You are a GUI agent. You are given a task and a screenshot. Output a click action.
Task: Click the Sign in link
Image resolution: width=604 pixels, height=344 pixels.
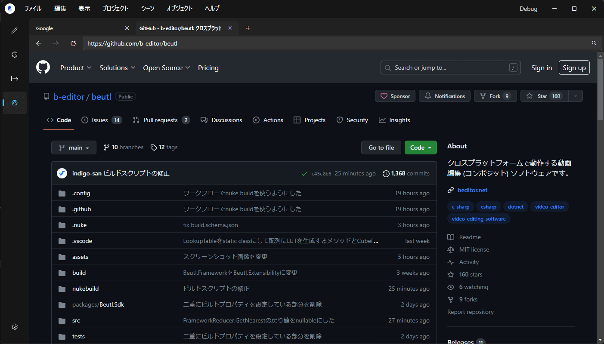click(542, 68)
